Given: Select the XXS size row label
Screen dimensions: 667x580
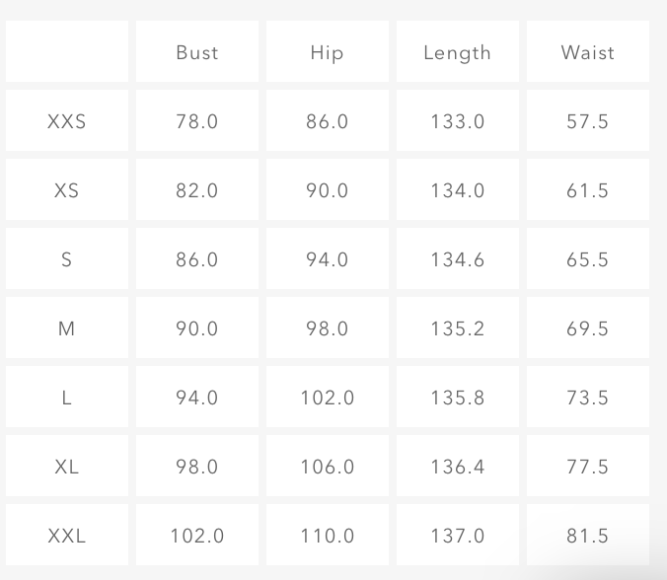Looking at the screenshot, I should click(67, 121).
